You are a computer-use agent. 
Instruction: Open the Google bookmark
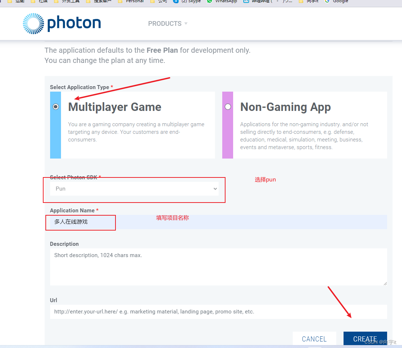[x=336, y=1]
